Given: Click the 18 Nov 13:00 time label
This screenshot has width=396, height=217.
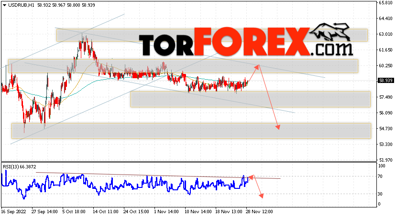Looking at the screenshot, I should [x=228, y=211].
